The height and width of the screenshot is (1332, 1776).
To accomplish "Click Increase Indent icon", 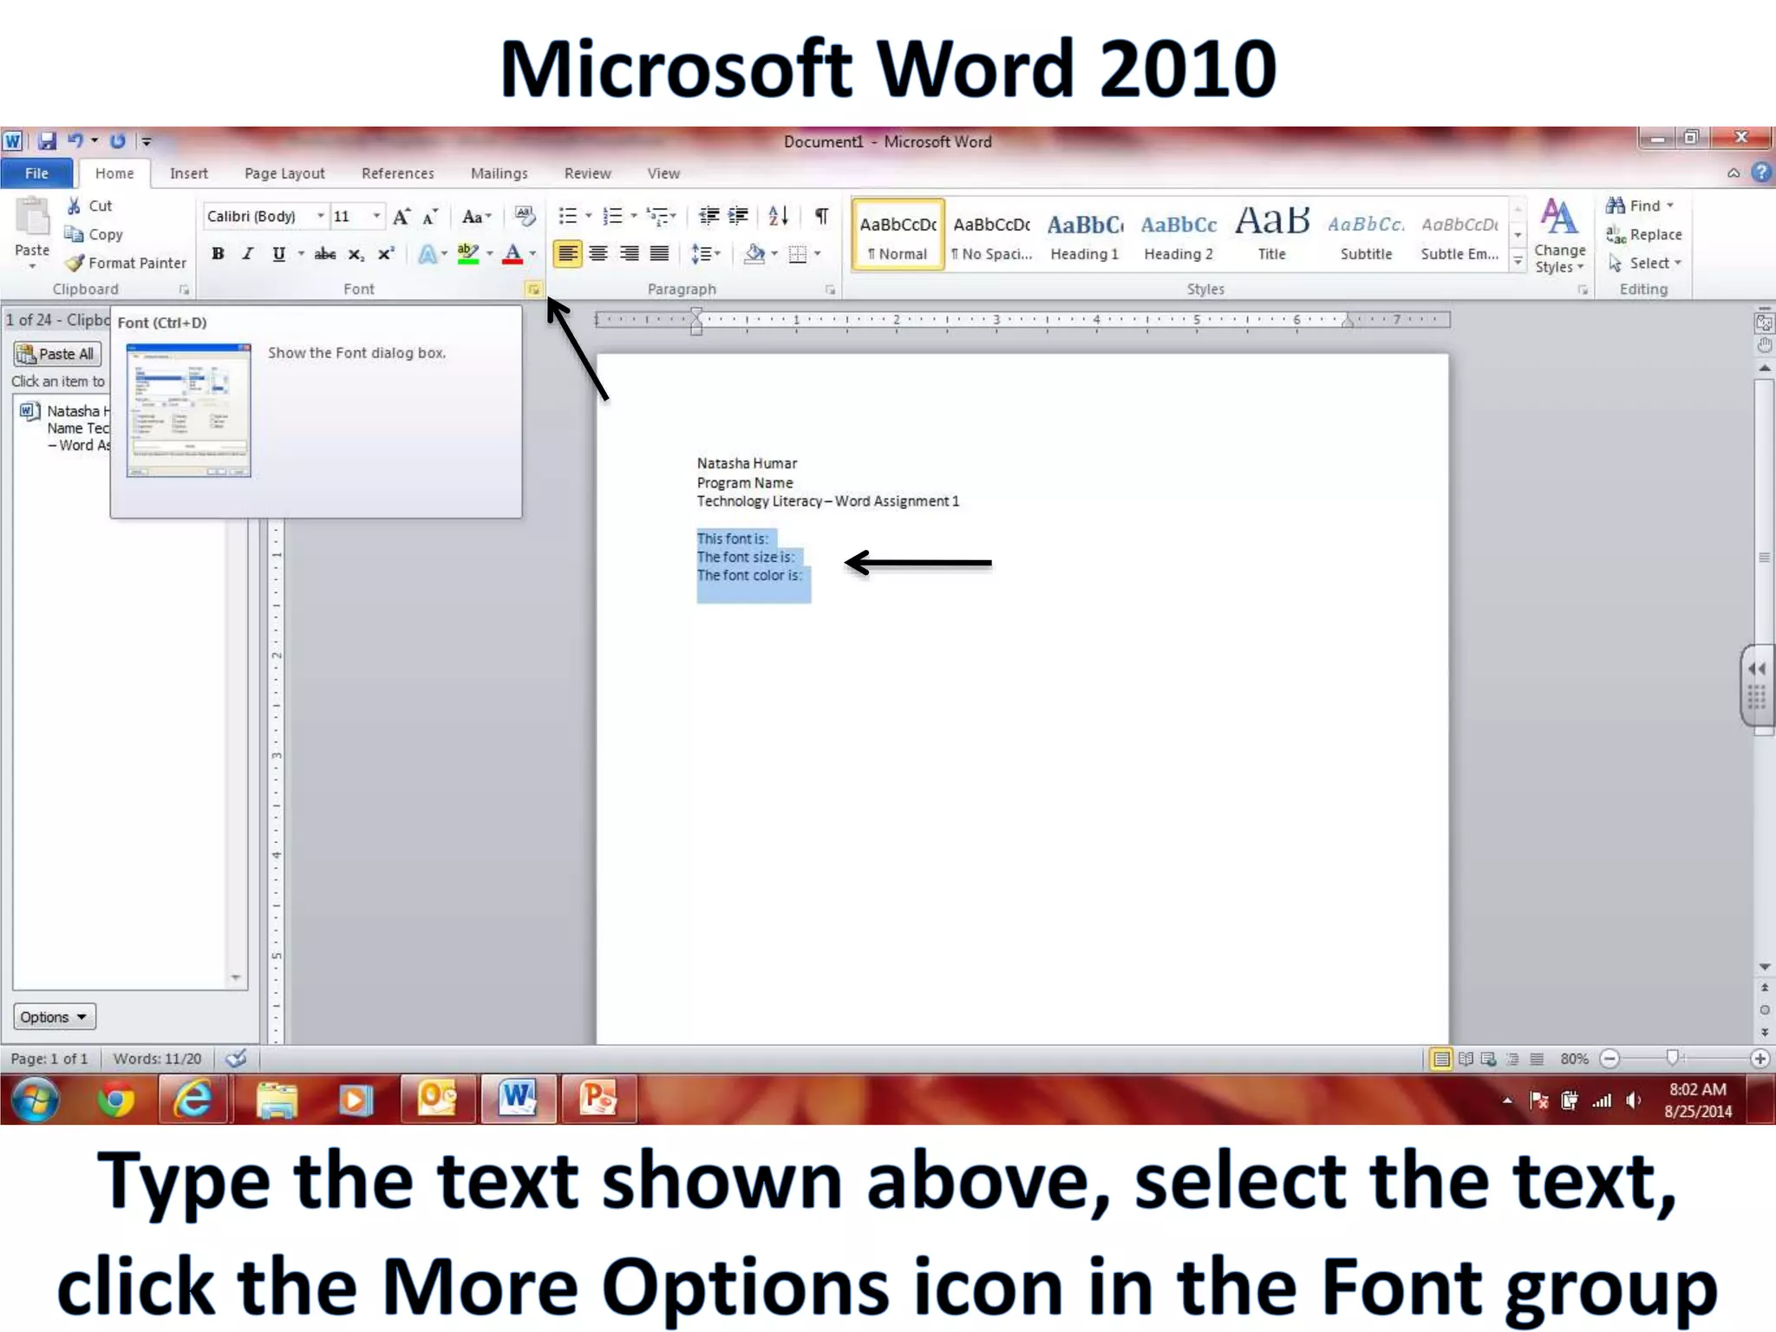I will pyautogui.click(x=738, y=216).
